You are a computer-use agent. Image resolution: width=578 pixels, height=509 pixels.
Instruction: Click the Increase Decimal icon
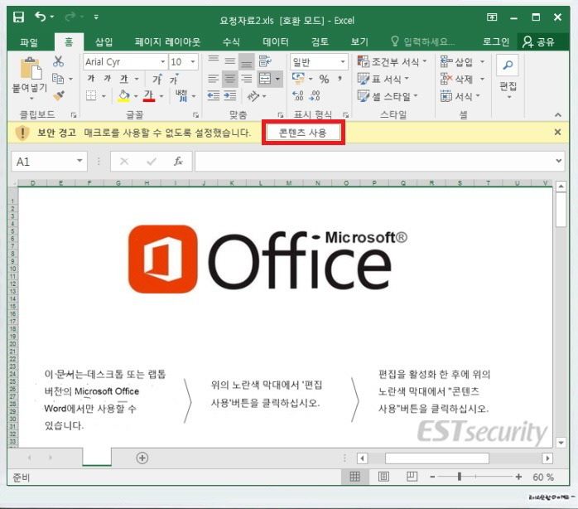point(298,95)
